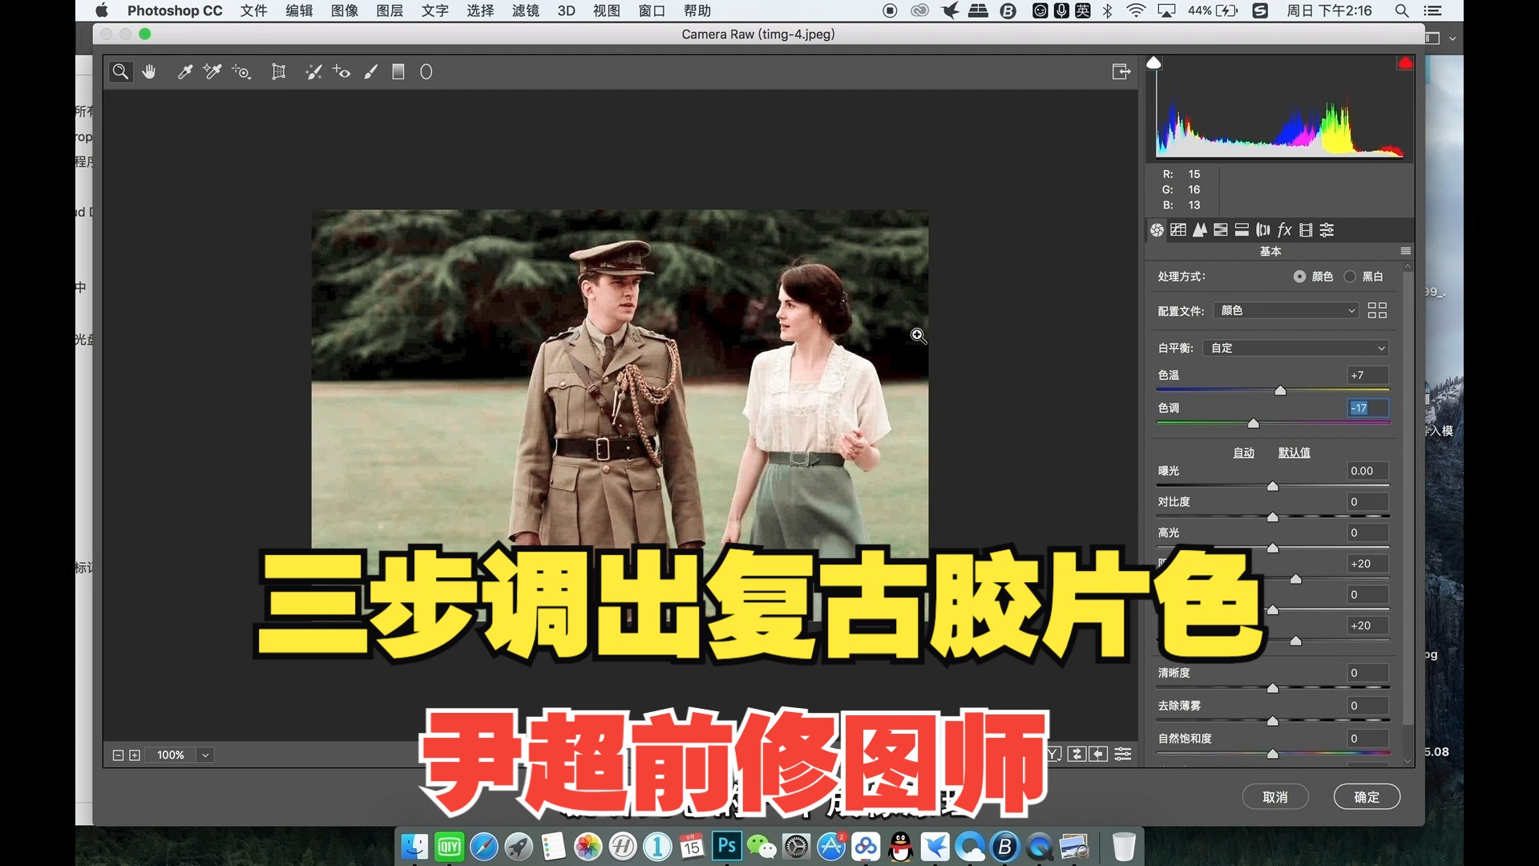Select the Hand tool

coord(149,72)
